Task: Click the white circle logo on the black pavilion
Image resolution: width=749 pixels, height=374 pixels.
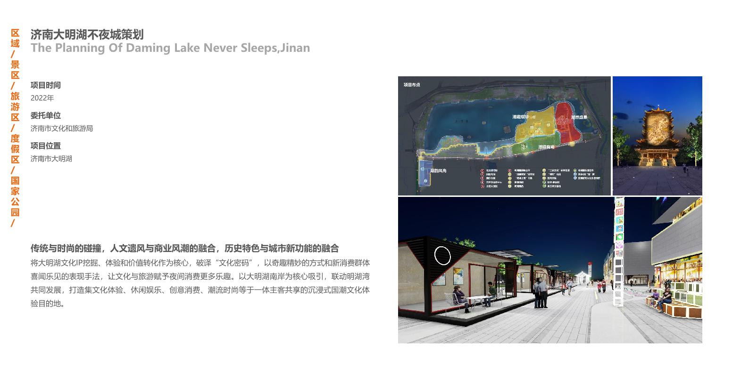Action: pos(442,256)
